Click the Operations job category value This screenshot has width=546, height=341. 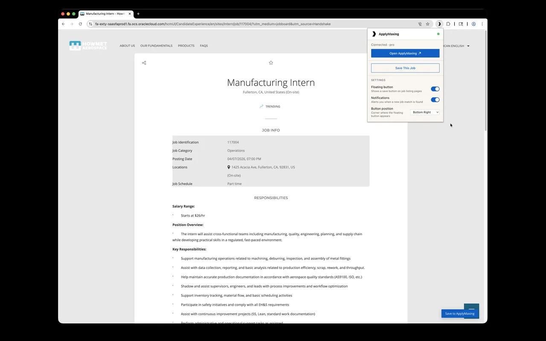pos(236,150)
